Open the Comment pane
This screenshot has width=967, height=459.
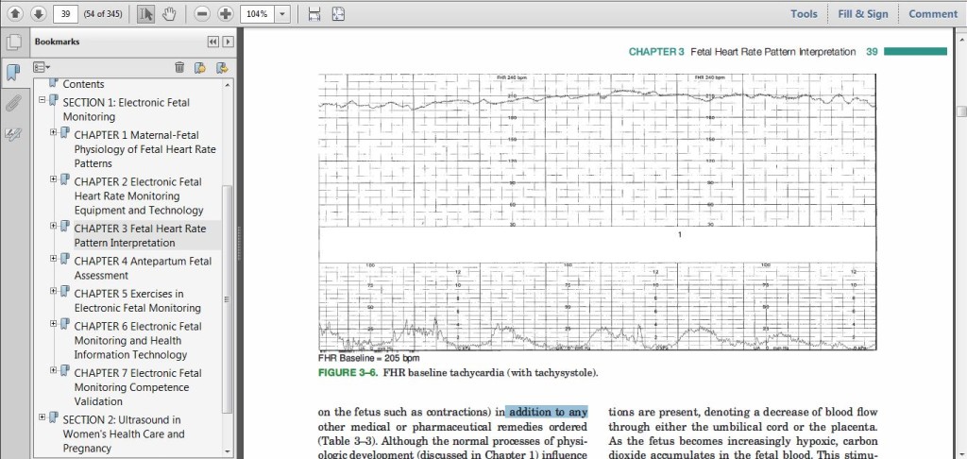point(932,13)
